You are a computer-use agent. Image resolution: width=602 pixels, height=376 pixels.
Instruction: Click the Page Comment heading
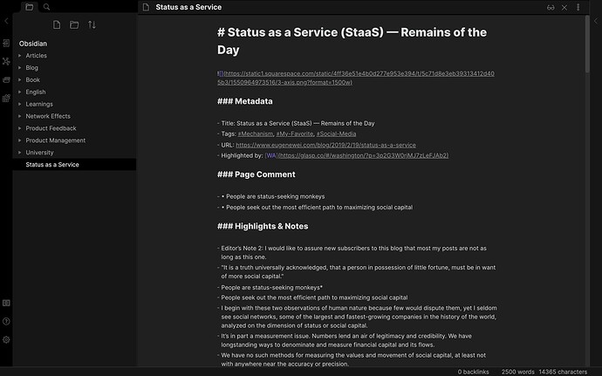coord(257,174)
